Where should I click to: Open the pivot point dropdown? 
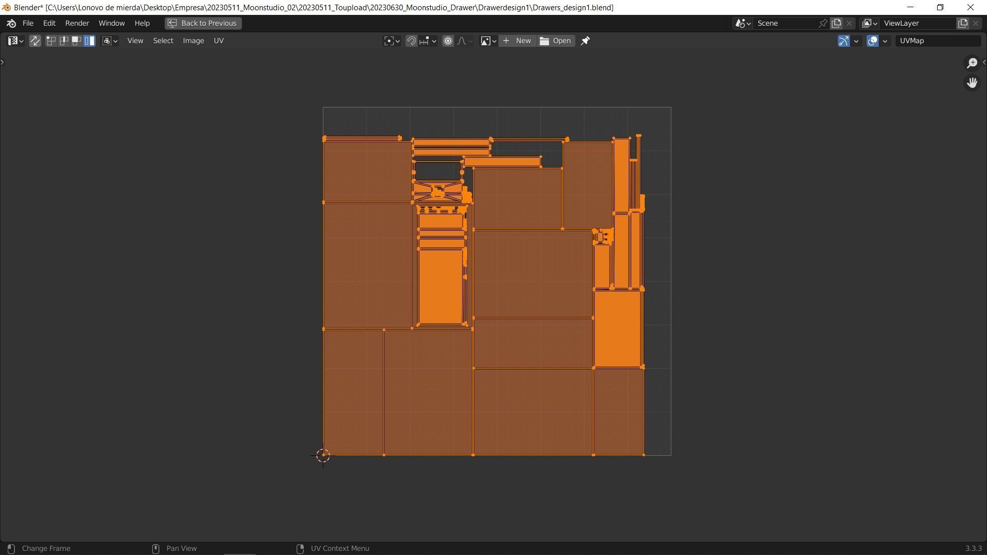tap(392, 41)
